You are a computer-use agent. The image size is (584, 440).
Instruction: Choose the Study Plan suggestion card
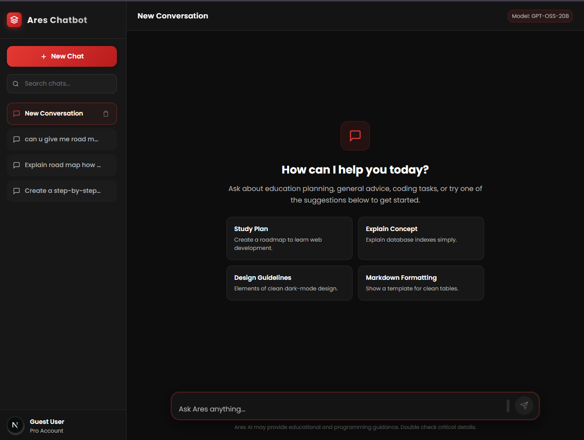pos(289,238)
